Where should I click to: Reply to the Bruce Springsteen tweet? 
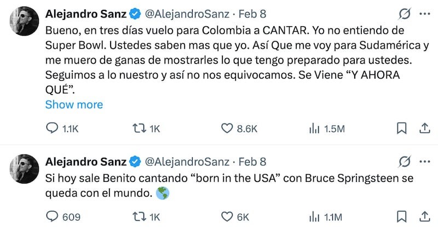click(52, 217)
